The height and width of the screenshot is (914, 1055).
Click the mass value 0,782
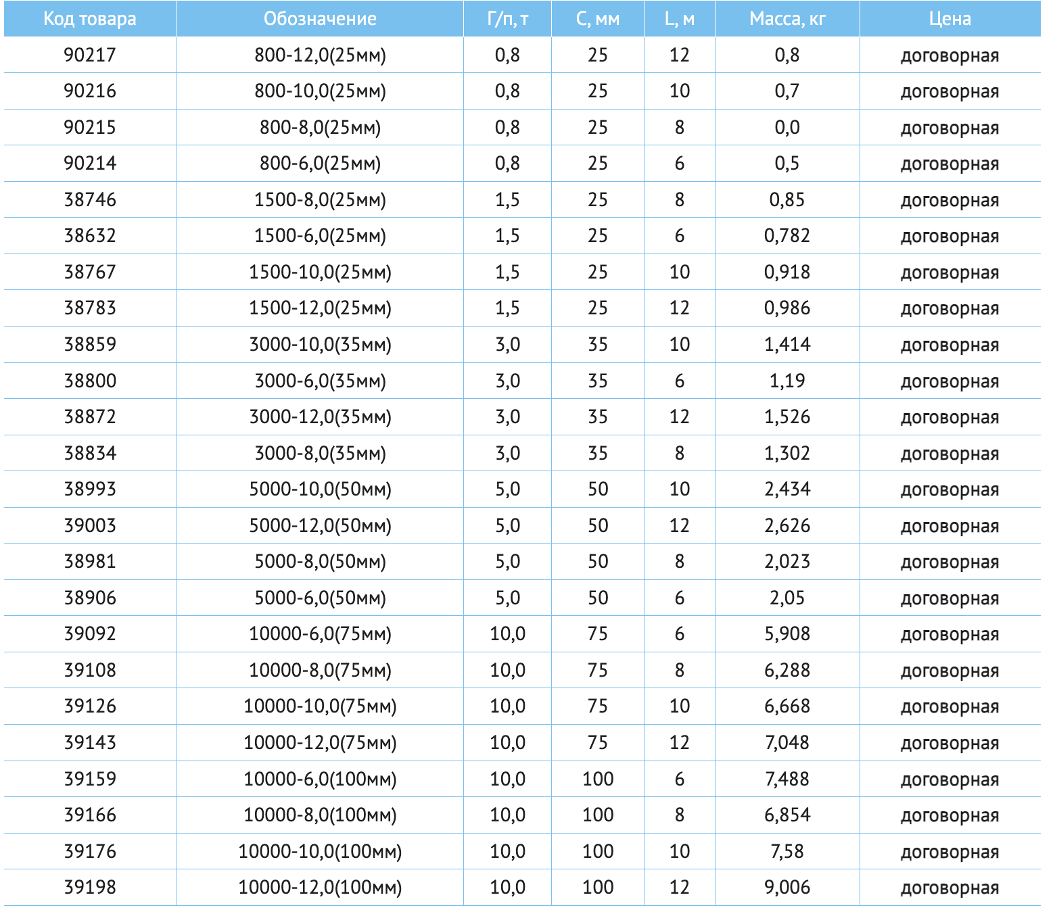click(x=787, y=236)
